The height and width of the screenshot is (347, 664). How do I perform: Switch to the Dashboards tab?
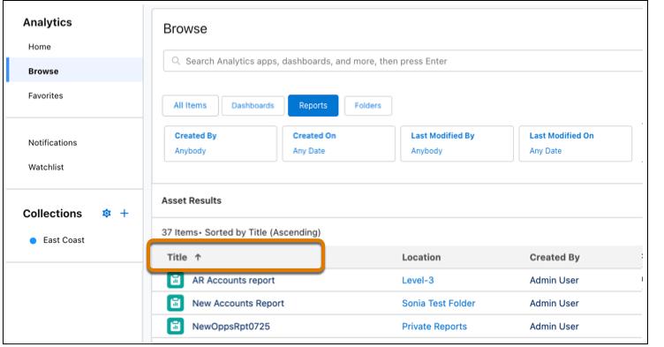pos(253,105)
